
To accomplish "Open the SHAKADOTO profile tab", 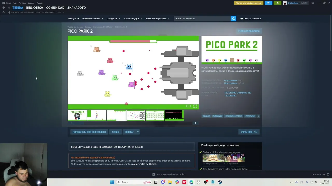I will pos(77,8).
